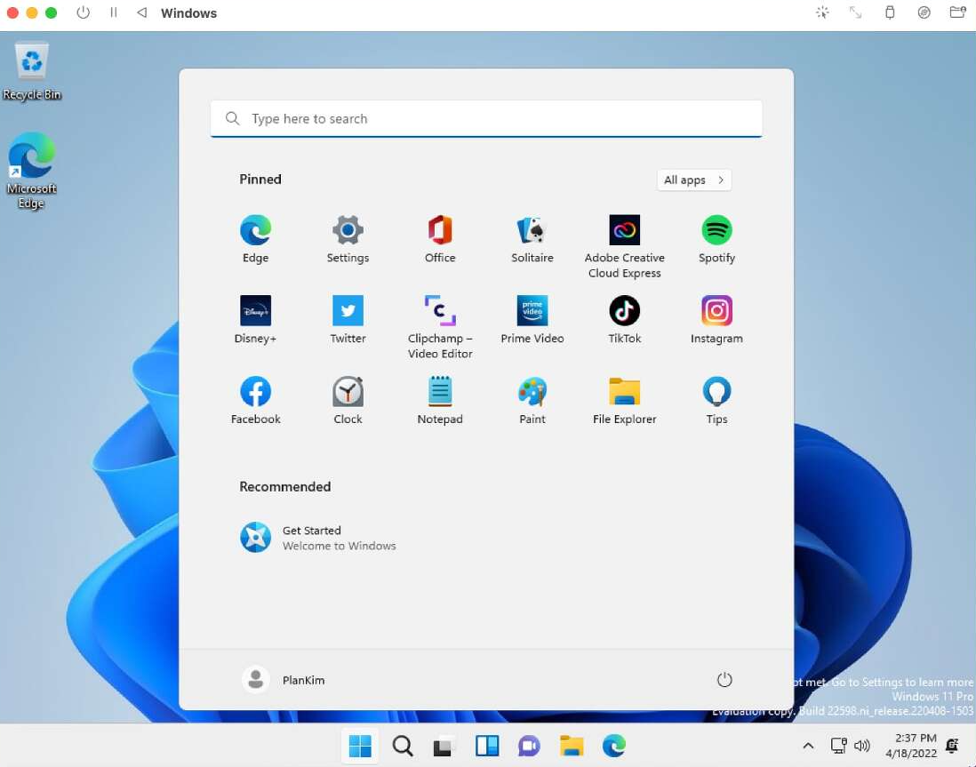The width and height of the screenshot is (976, 767).
Task: Open the Clock app
Action: (x=348, y=401)
